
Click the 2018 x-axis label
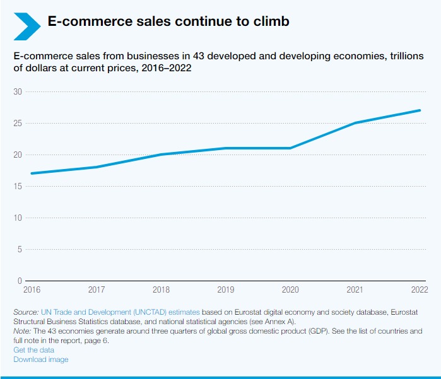[x=162, y=289]
